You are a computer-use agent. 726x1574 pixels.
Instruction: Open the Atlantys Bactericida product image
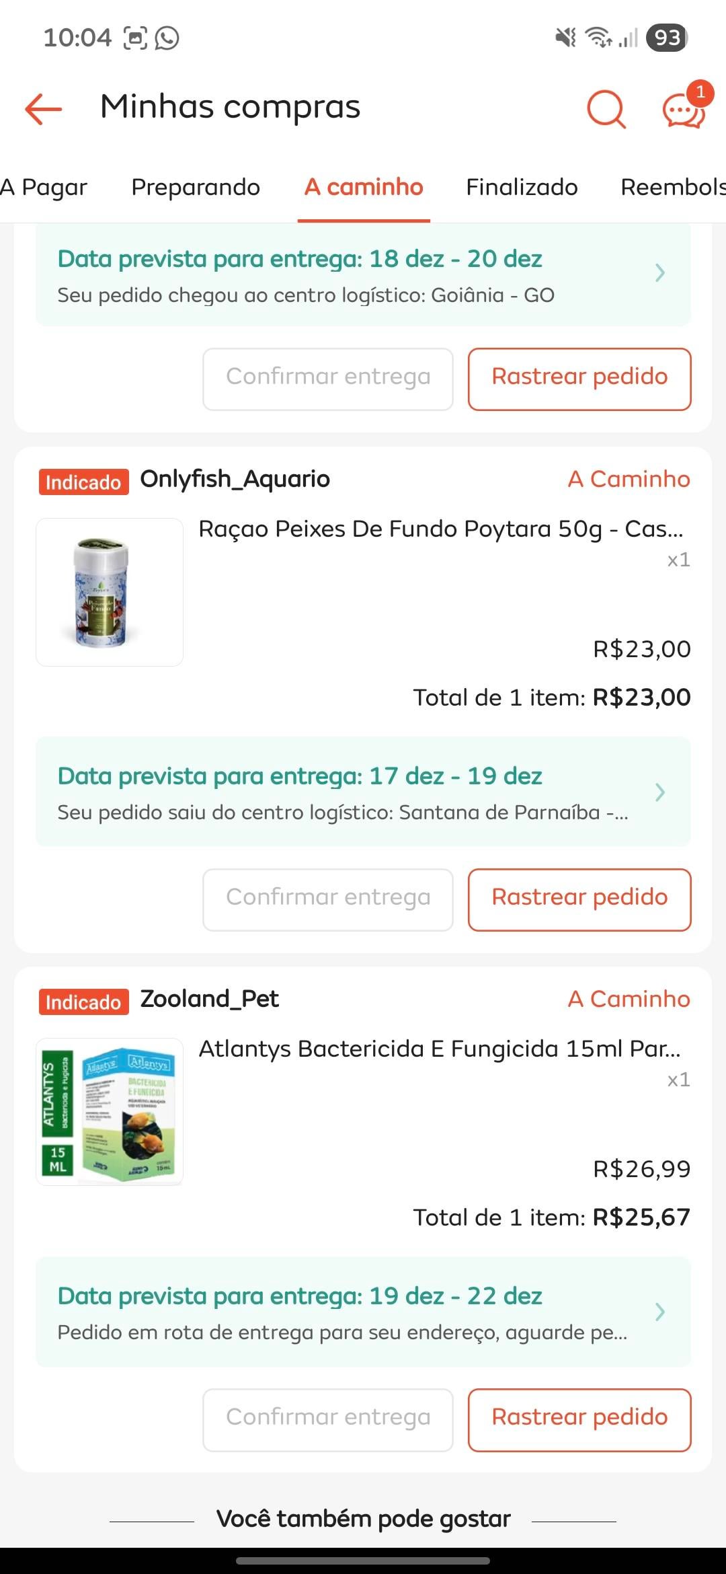(x=110, y=1112)
